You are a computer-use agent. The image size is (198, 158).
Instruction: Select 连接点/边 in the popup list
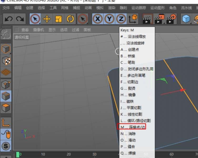click(x=137, y=127)
